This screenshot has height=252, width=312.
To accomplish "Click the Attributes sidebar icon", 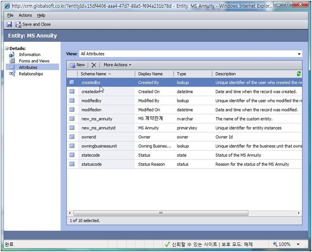I will click(x=12, y=67).
